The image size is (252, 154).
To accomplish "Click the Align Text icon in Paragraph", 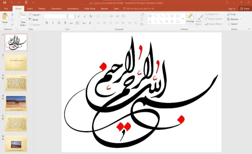I will [x=142, y=20].
